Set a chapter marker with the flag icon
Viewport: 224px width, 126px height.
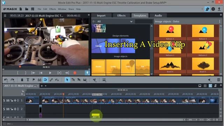[34, 80]
